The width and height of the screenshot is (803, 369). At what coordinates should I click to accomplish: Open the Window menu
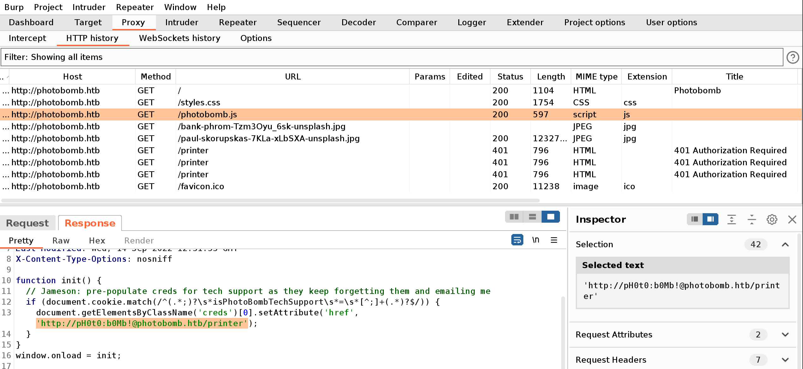click(180, 7)
